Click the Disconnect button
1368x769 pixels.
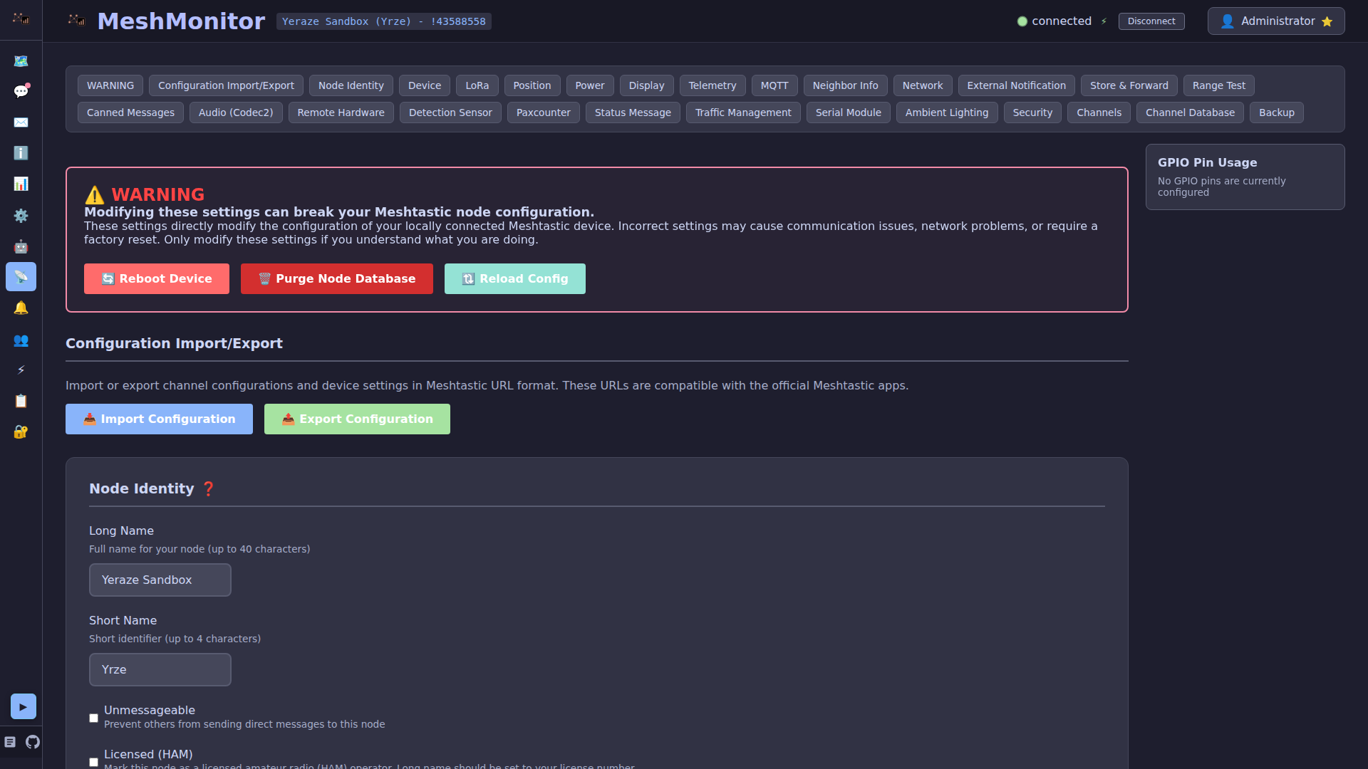point(1151,21)
